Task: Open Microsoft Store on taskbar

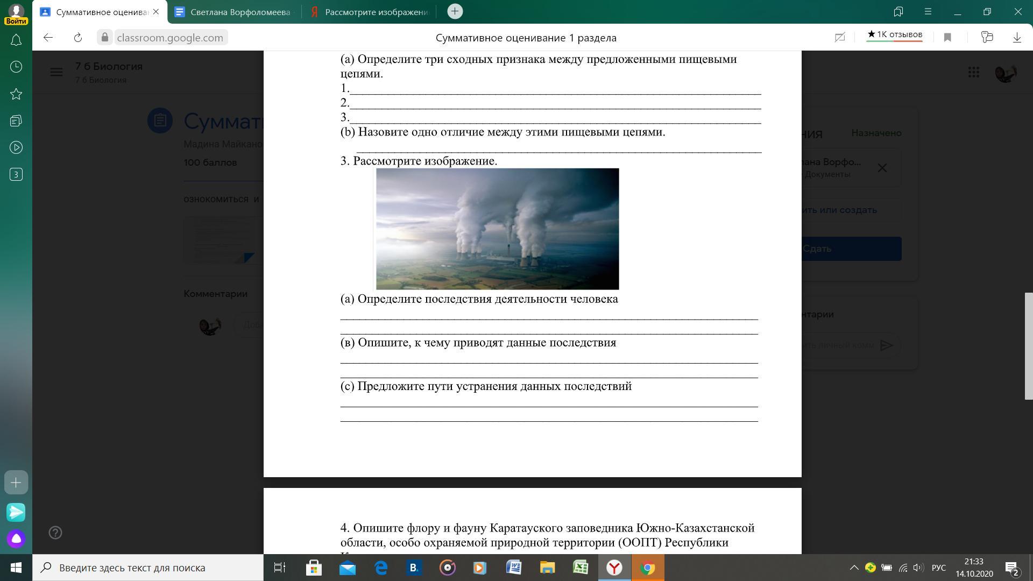Action: (314, 568)
